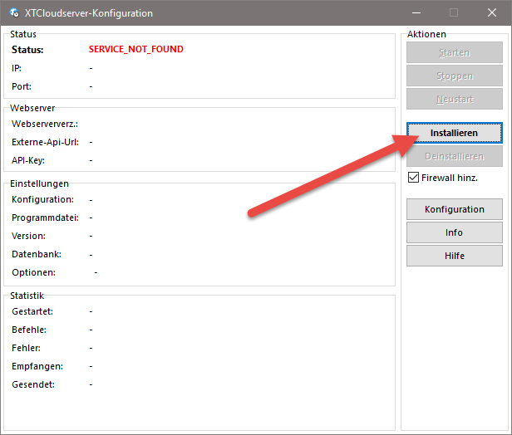Close the XTCloudserver-Konfiguration window
The image size is (512, 435).
(x=492, y=12)
